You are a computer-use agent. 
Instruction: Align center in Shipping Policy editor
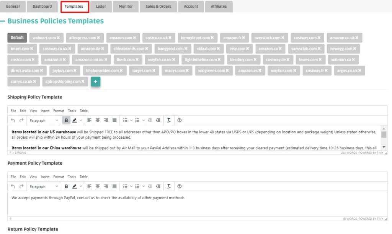coord(98,120)
